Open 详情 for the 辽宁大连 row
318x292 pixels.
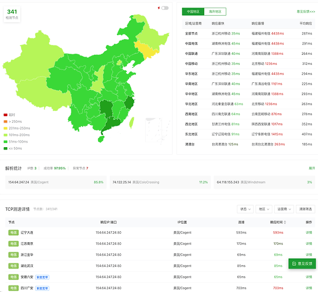coord(309,232)
